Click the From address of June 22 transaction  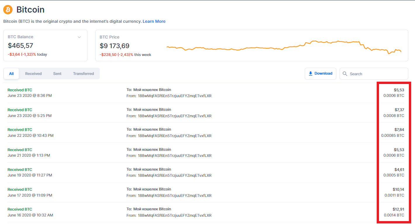pos(175,136)
